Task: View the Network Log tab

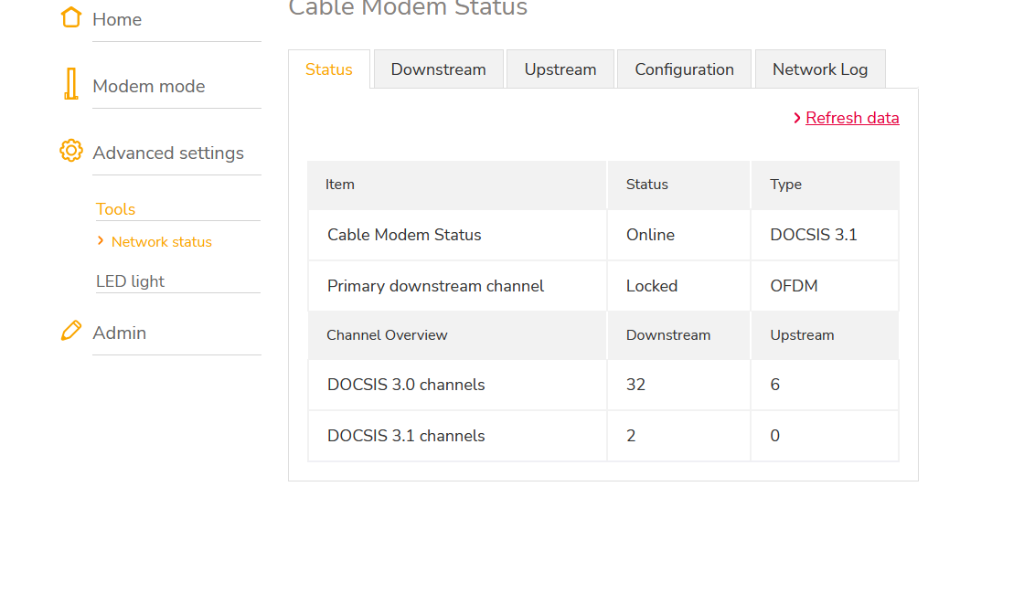Action: point(820,69)
